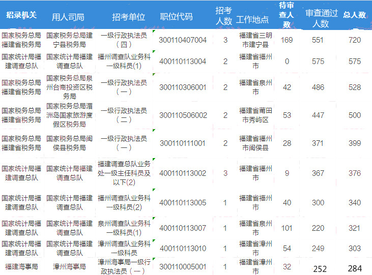
Task: Click the location cell 福建省福州市闽侯县
Action: pyautogui.click(x=255, y=143)
